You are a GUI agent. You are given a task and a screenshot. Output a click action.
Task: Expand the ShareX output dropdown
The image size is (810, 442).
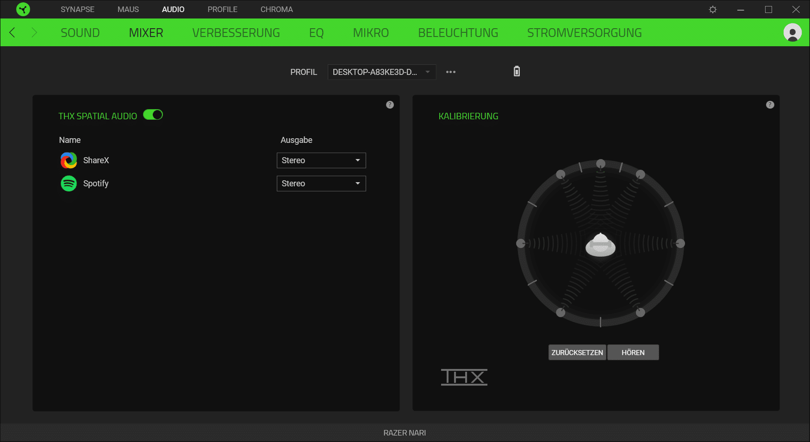[x=321, y=160]
